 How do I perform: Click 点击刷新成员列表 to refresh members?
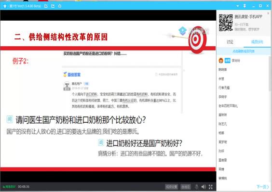[x=244, y=51]
